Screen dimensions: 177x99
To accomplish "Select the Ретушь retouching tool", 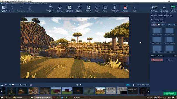I will click(x=60, y=9).
